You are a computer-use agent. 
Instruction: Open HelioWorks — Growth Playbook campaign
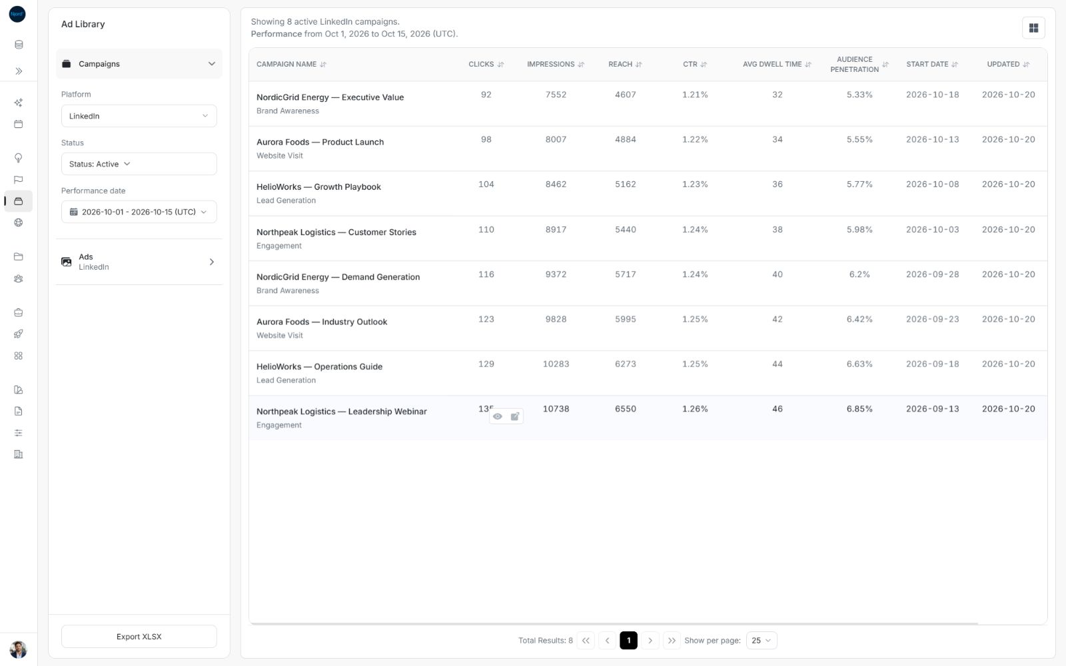coord(318,186)
